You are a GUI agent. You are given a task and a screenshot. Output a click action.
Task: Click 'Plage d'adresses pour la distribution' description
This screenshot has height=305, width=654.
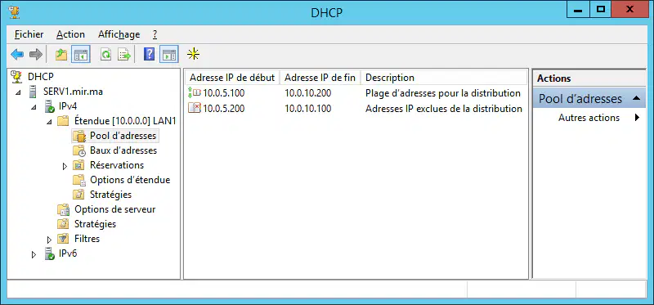[x=443, y=93]
